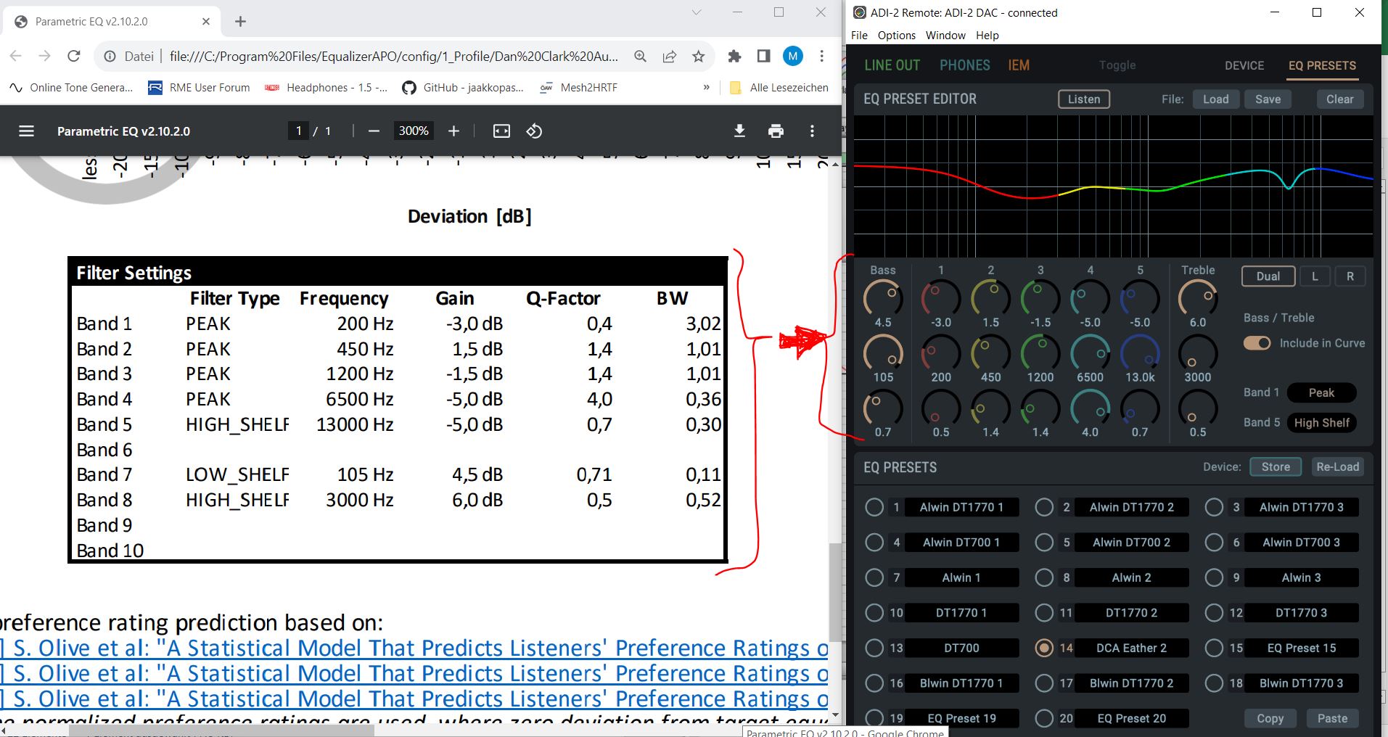Store preset to device
The image size is (1388, 737).
[x=1276, y=467]
